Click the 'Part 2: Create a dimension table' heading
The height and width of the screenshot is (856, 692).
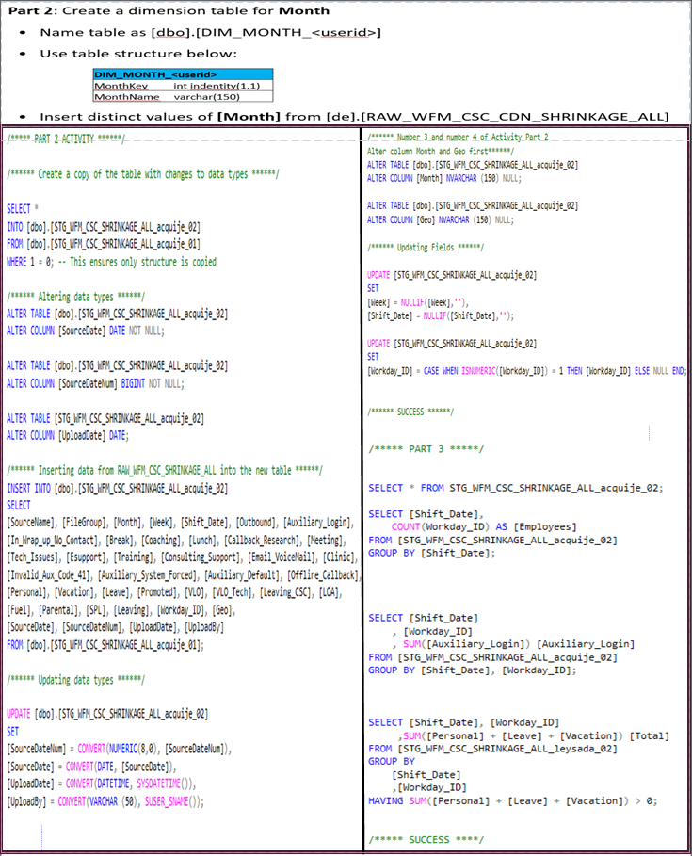tap(169, 10)
